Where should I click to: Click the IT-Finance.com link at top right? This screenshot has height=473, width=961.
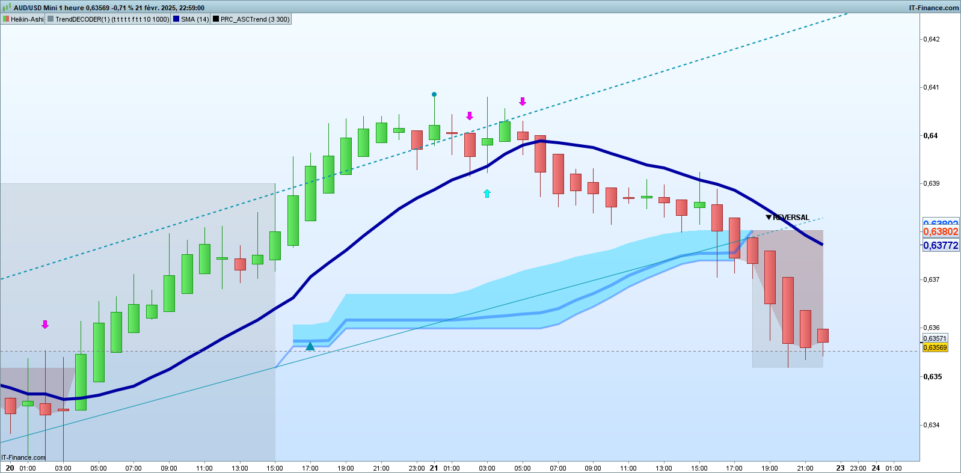click(x=934, y=8)
